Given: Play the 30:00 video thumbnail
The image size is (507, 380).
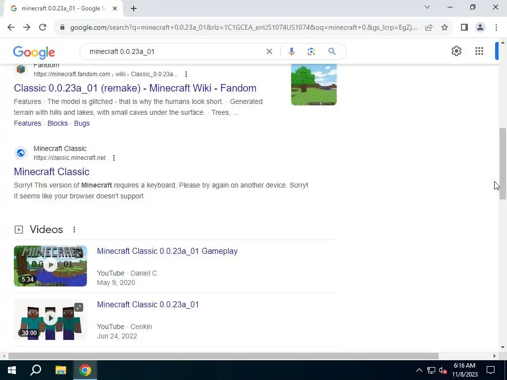Looking at the screenshot, I should (x=51, y=319).
